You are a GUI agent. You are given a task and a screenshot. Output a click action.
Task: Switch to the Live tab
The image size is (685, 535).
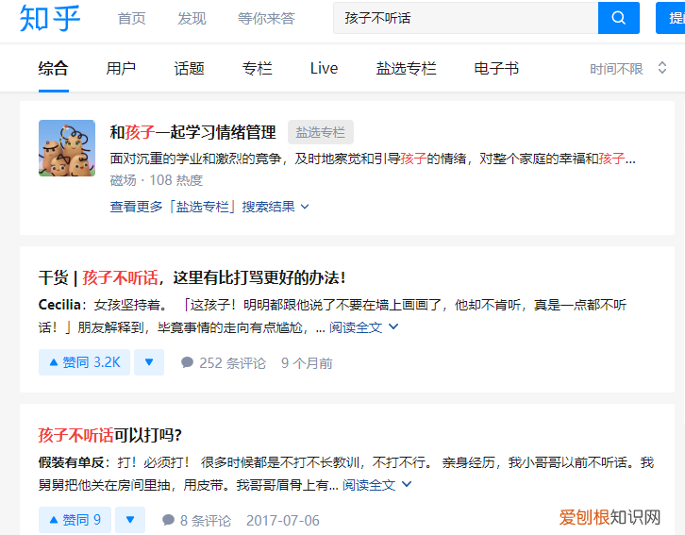click(x=324, y=69)
